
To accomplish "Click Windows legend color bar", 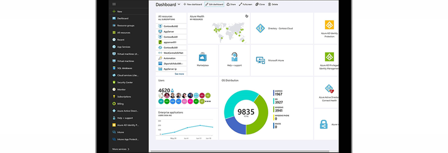I will pos(274,109).
